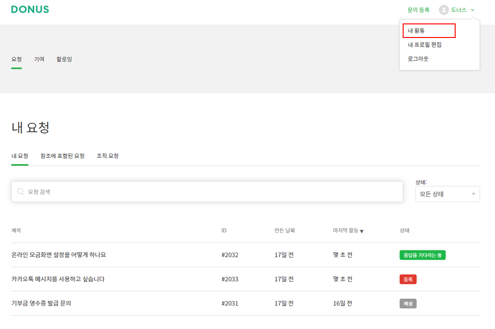
Task: Expand the 상태 filter selector
Action: (x=447, y=194)
